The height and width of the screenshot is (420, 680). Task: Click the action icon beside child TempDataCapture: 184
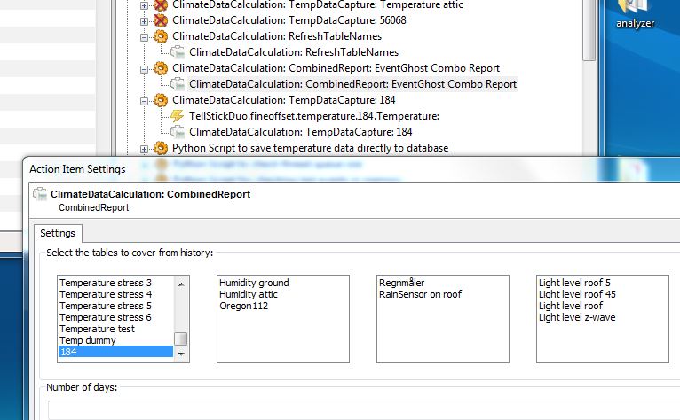[x=177, y=132]
